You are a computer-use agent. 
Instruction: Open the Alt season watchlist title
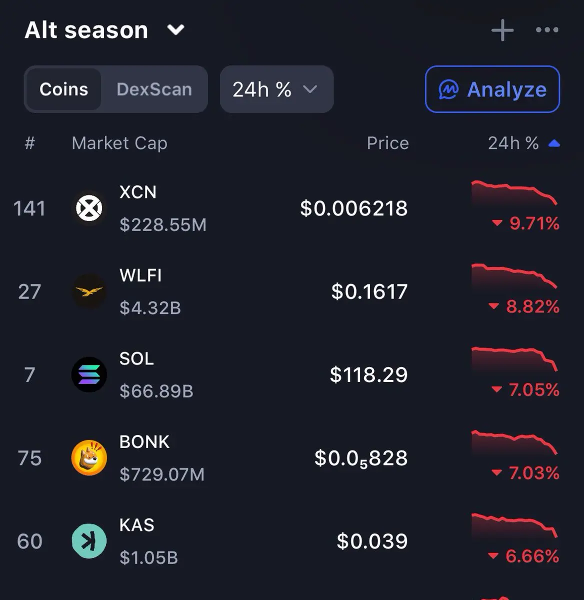pos(86,30)
